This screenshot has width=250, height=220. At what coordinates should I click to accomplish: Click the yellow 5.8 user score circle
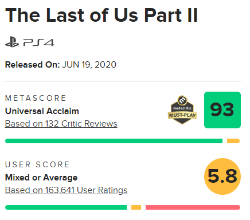tap(222, 176)
